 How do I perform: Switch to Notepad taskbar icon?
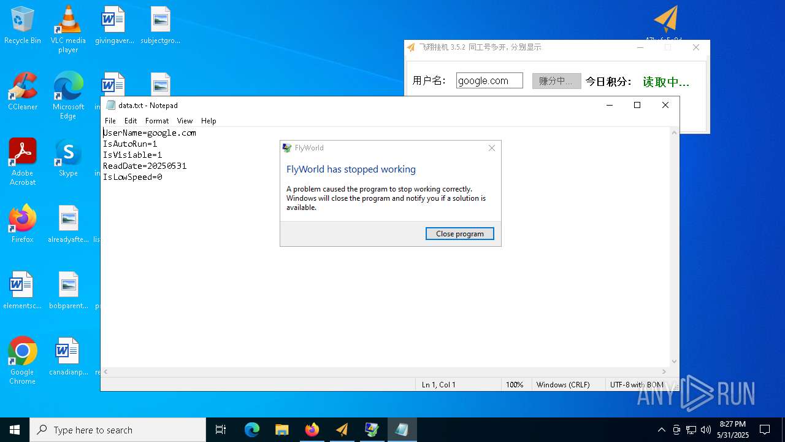pyautogui.click(x=402, y=430)
